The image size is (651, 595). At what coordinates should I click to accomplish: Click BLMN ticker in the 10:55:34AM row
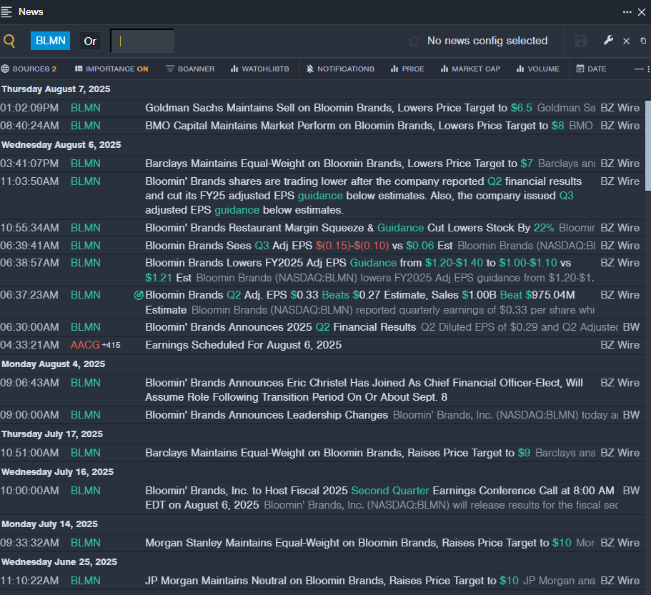coord(86,228)
